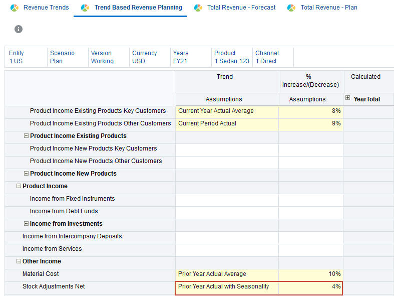The width and height of the screenshot is (394, 296).
Task: Collapse Product Income New Products row
Action: 26,174
